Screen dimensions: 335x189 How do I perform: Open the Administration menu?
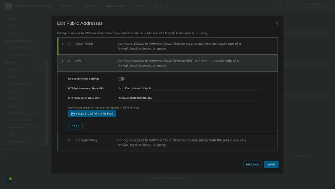(115, 6)
